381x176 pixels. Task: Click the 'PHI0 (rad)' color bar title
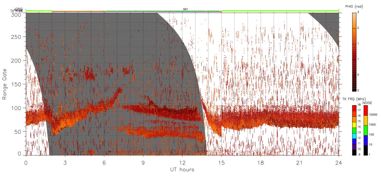coord(354,6)
